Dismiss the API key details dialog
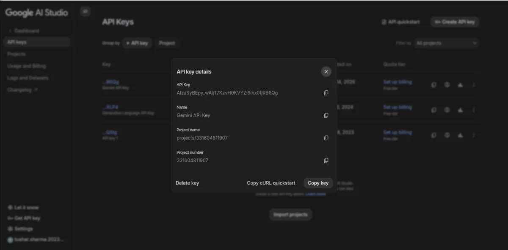 (x=326, y=71)
